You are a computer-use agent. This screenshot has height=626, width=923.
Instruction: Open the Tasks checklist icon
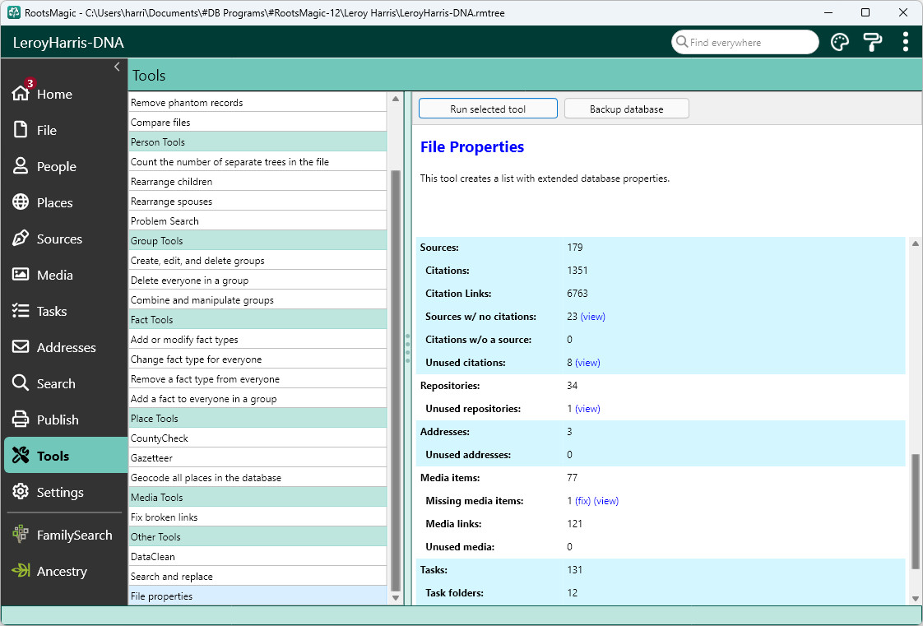coord(21,311)
